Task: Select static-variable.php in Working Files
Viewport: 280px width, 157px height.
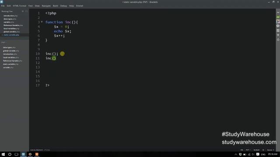Action: pos(11,35)
